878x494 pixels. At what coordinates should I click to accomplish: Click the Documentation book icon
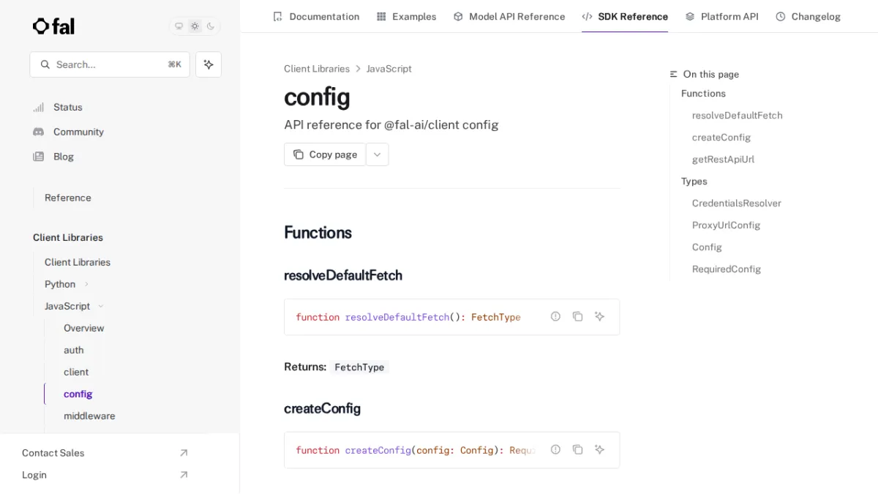point(277,16)
